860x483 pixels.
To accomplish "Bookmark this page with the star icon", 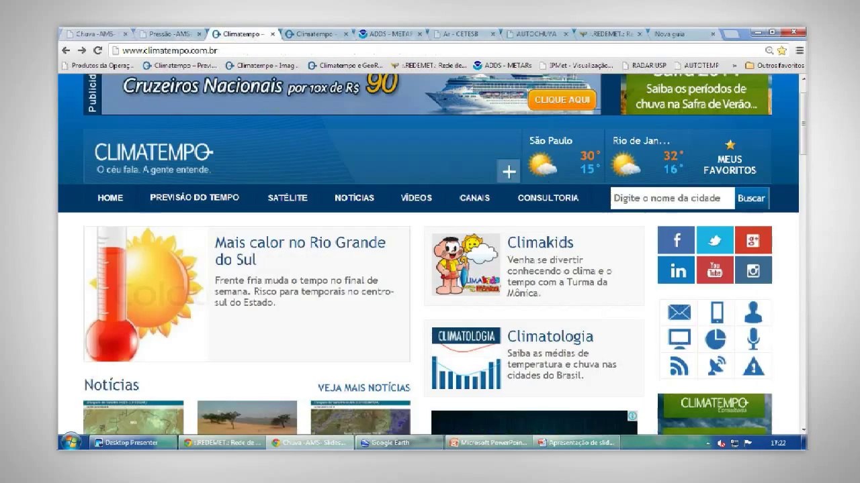I will pyautogui.click(x=782, y=50).
